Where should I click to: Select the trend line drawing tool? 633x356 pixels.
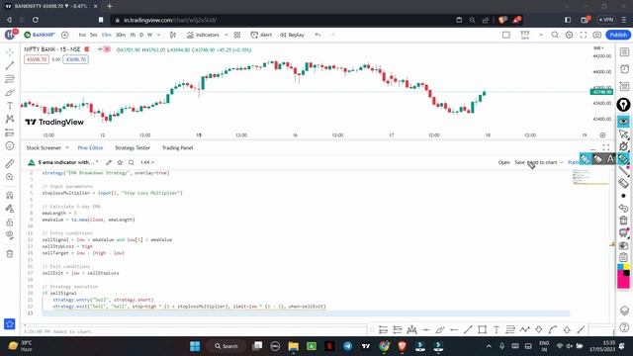(10, 65)
